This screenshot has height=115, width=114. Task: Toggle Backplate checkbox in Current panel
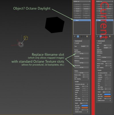pos(111,50)
